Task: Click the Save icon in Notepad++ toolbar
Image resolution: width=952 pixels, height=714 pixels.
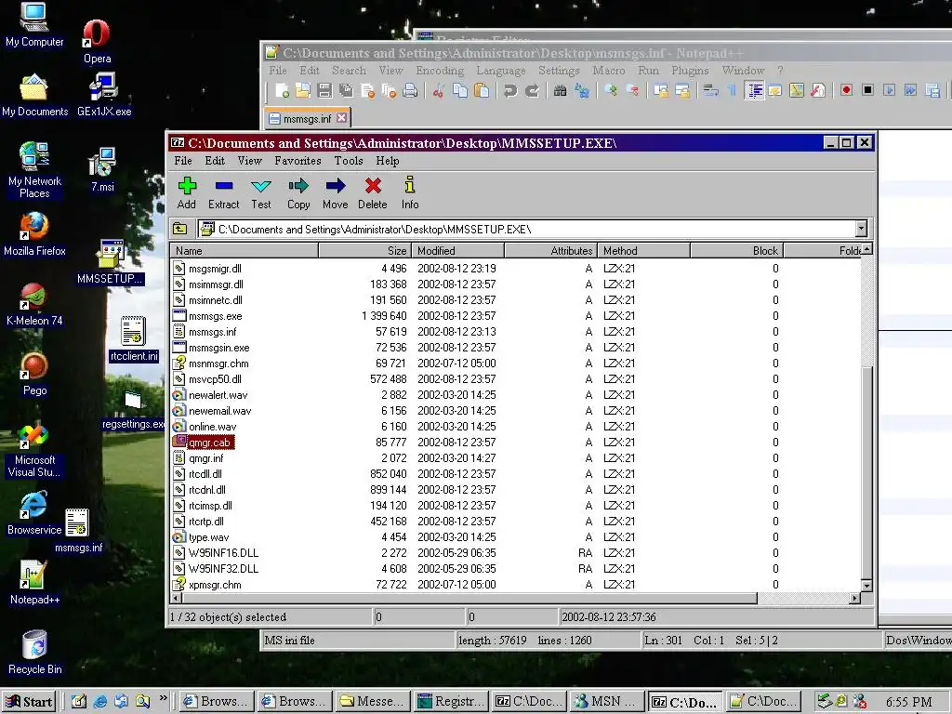Action: tap(324, 90)
